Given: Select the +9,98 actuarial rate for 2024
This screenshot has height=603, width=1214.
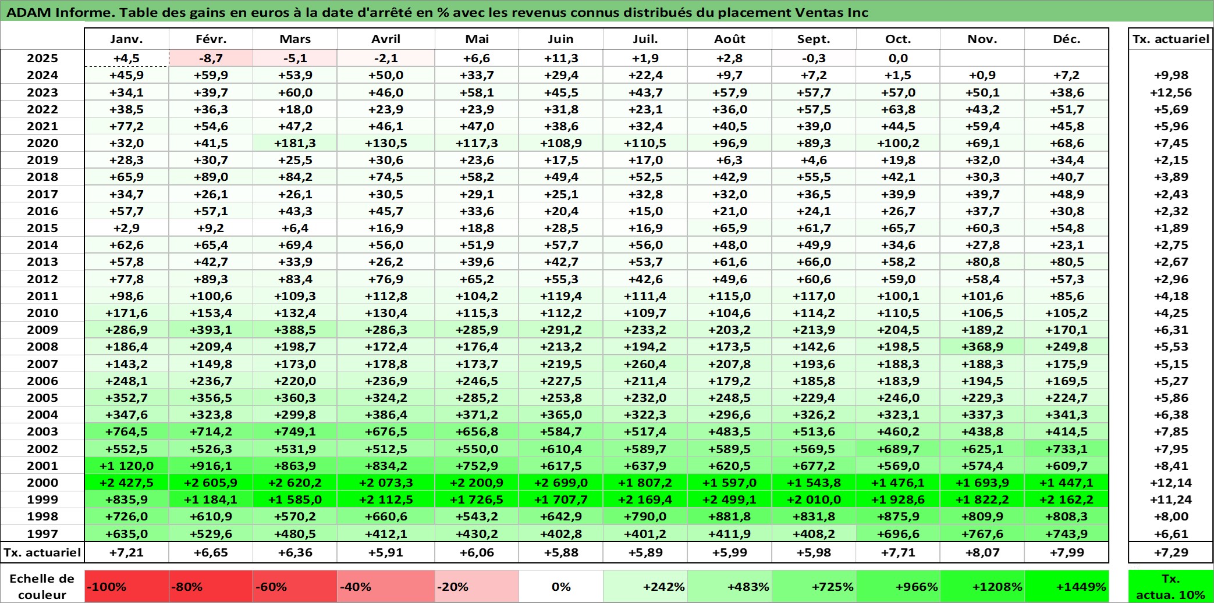Looking at the screenshot, I should (x=1170, y=75).
